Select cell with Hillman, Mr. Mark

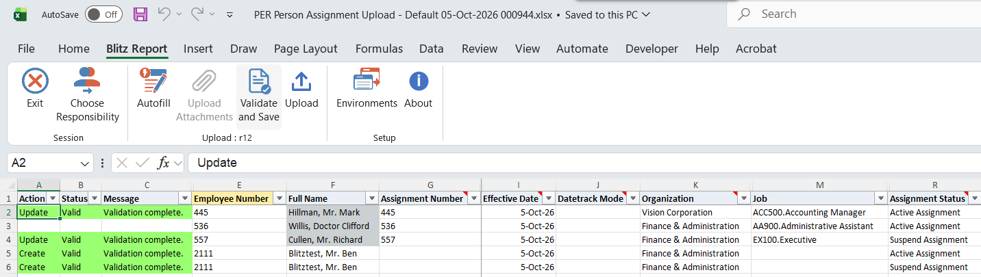tap(332, 212)
